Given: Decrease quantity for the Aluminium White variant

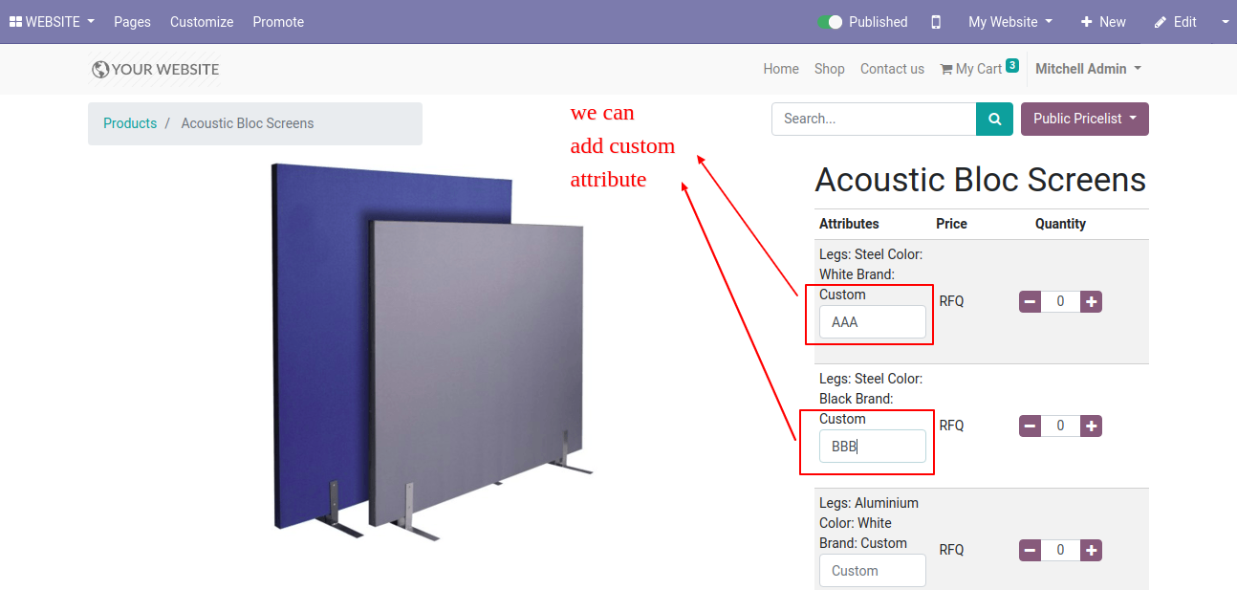Looking at the screenshot, I should [1030, 550].
